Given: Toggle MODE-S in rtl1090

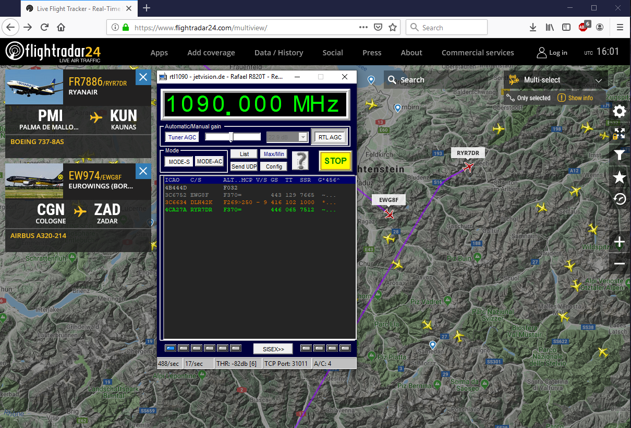Looking at the screenshot, I should 179,162.
